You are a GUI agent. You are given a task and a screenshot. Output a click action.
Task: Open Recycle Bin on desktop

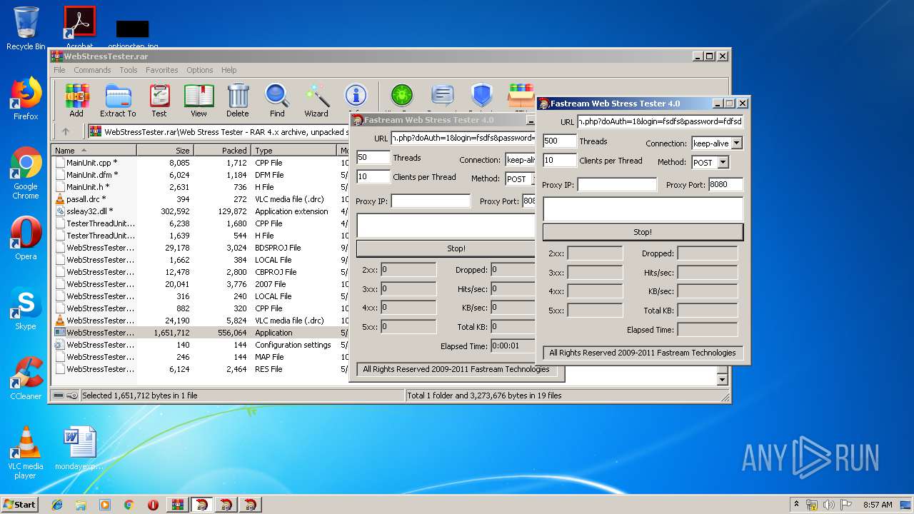[x=26, y=29]
